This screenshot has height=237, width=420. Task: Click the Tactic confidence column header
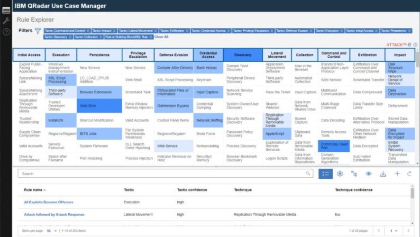click(x=192, y=190)
